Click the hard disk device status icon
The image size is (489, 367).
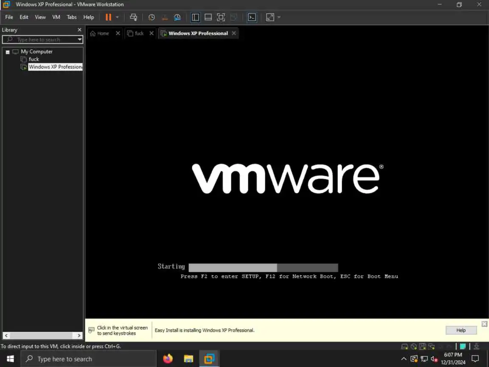[x=405, y=347]
